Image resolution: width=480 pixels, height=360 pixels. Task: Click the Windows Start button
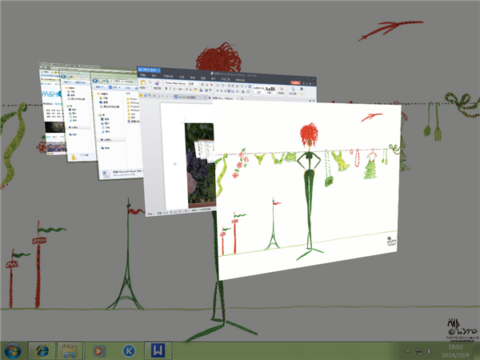pos(14,350)
